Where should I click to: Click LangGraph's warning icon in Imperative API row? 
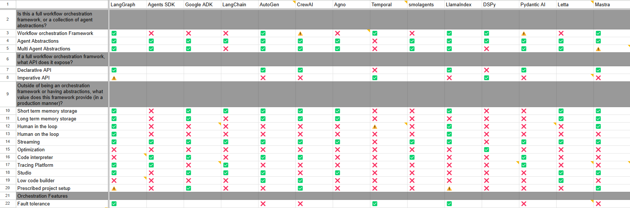(x=114, y=78)
